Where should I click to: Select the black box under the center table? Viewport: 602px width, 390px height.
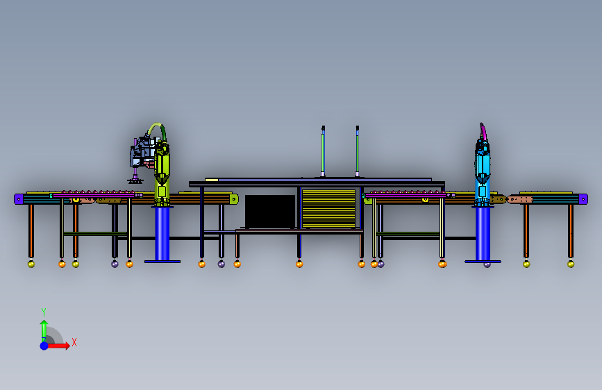(270, 212)
